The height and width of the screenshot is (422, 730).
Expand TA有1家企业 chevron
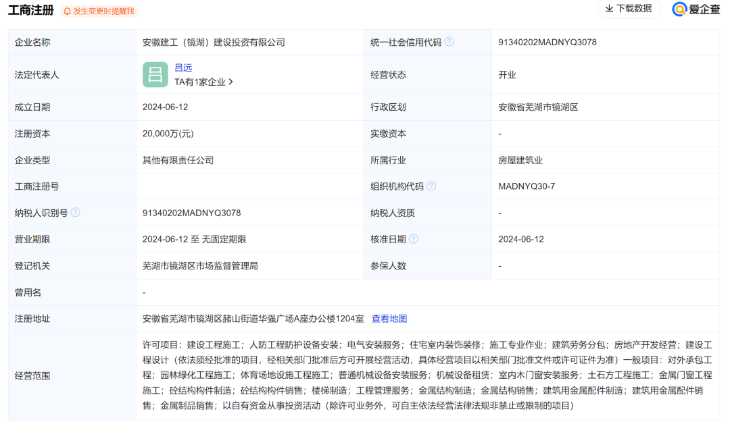pyautogui.click(x=230, y=82)
